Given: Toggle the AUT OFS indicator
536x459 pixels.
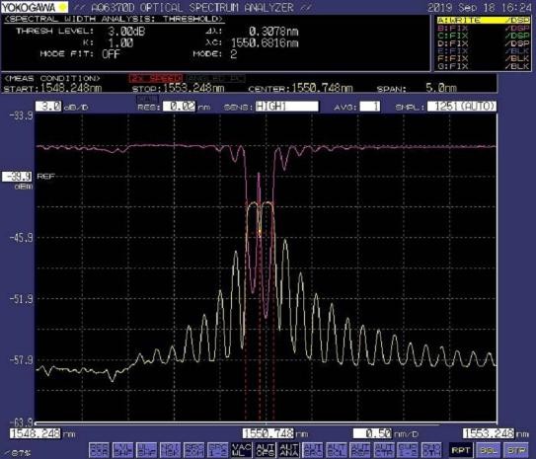Looking at the screenshot, I should coord(266,450).
